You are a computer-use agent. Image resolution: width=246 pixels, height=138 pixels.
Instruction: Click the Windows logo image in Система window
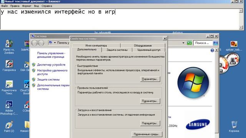point(193,83)
